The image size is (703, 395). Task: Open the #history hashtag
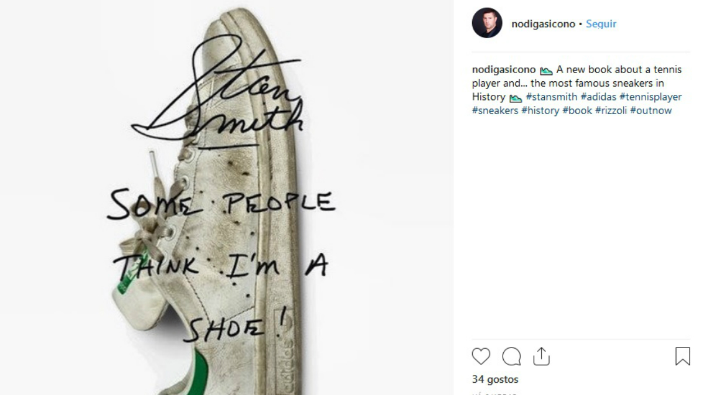(540, 111)
